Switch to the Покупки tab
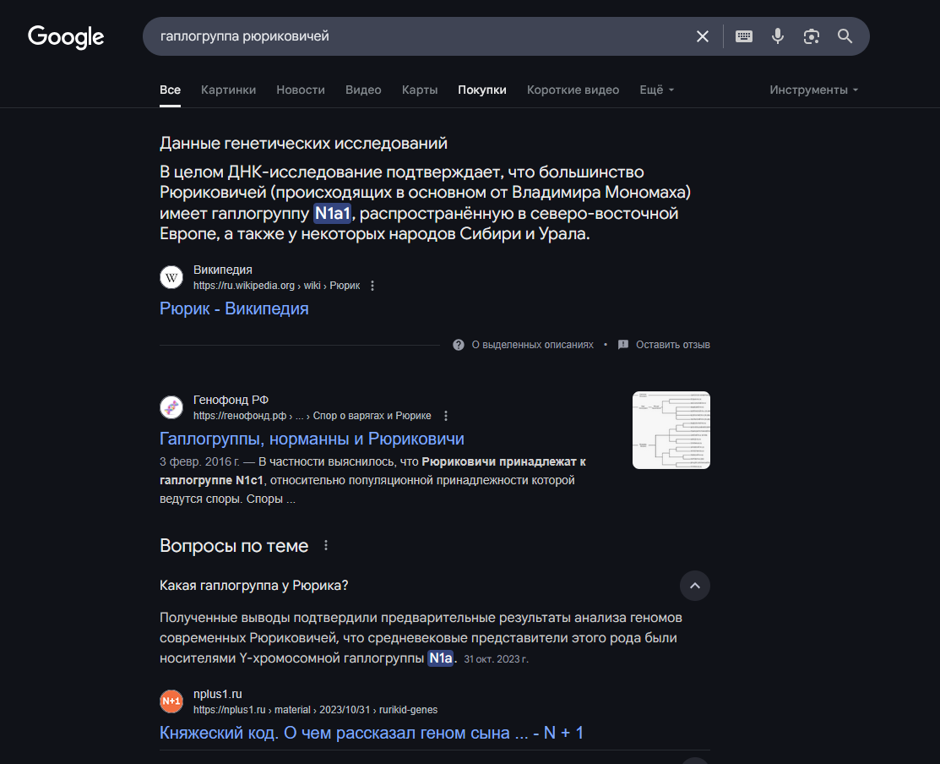Image resolution: width=940 pixels, height=764 pixels. pos(482,90)
